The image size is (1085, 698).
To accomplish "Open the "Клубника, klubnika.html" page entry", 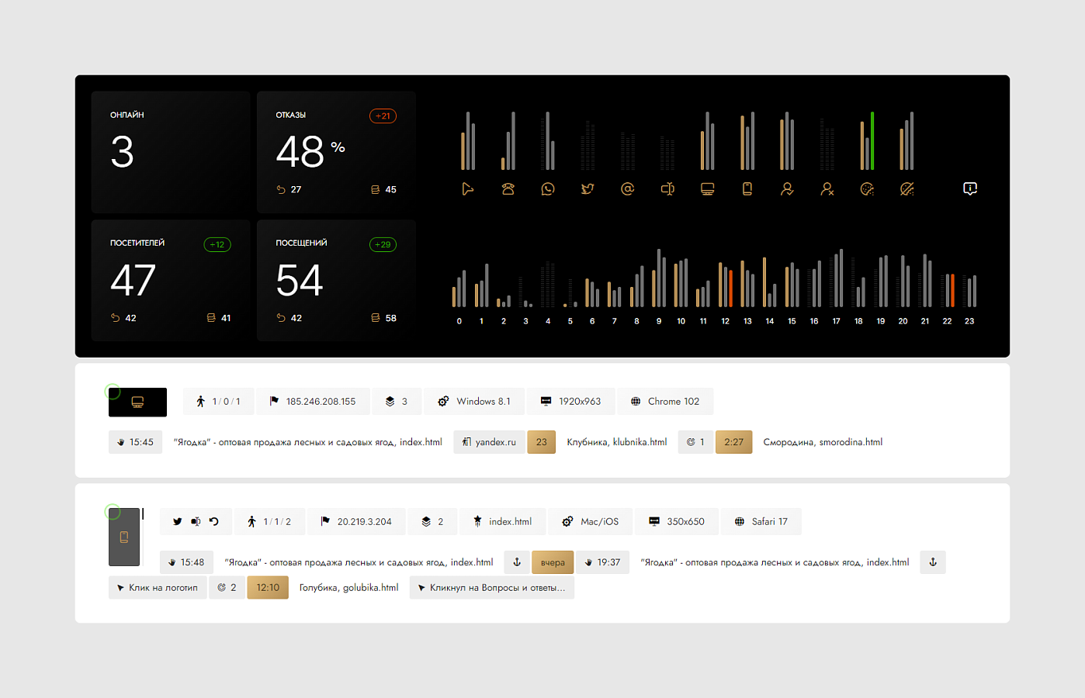I will (x=617, y=442).
